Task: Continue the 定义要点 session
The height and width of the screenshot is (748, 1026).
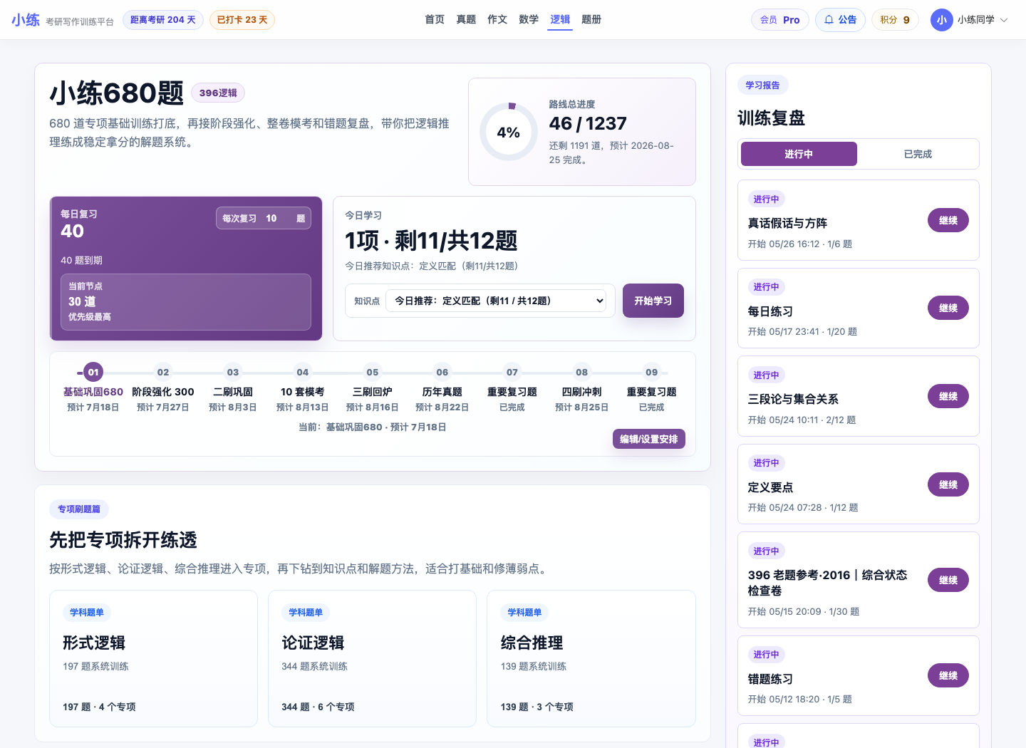Action: (948, 484)
